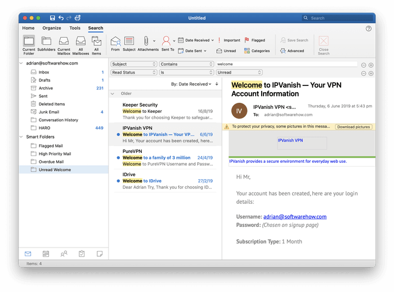This screenshot has width=394, height=292.
Task: Click the title bar Search field
Action: pyautogui.click(x=338, y=18)
